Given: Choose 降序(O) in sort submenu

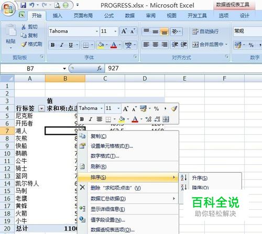Looking at the screenshot, I should (210, 187).
